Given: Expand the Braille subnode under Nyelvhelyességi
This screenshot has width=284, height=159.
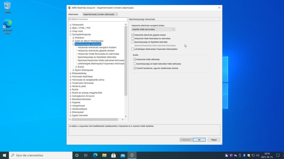Looking at the screenshot, I should [x=76, y=67].
